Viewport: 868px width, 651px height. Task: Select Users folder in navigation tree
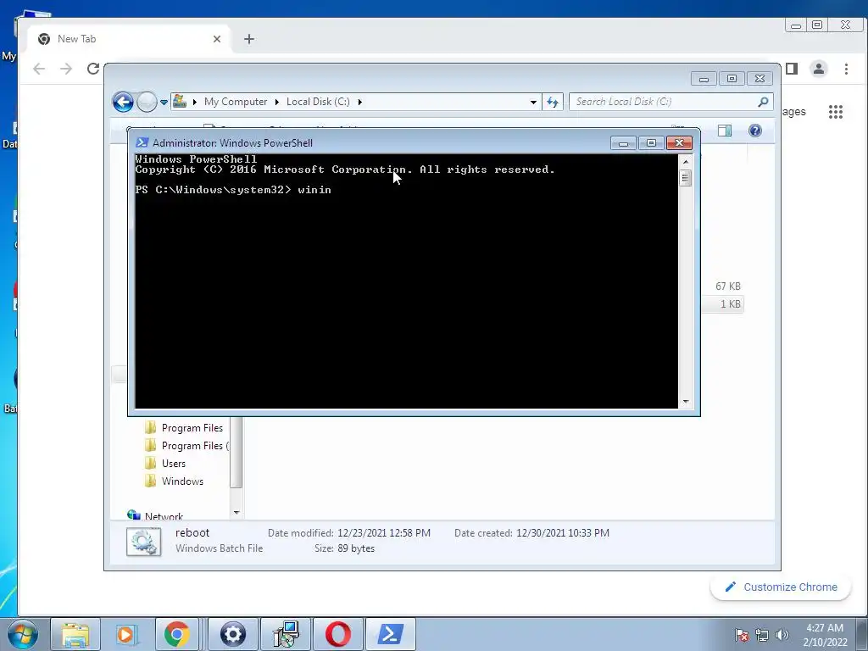click(165, 464)
